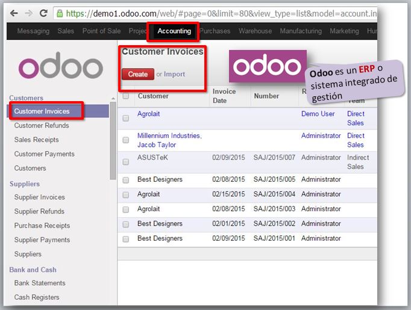This screenshot has width=411, height=310.
Task: Open the Sales top menu
Action: 66,31
